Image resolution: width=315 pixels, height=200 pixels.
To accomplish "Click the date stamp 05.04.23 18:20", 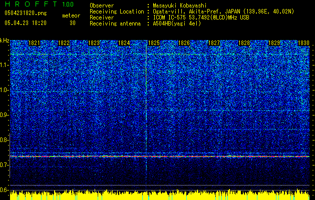I will [26, 23].
